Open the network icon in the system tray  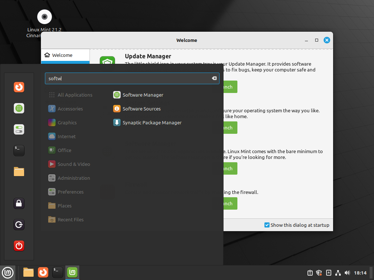tap(338, 272)
